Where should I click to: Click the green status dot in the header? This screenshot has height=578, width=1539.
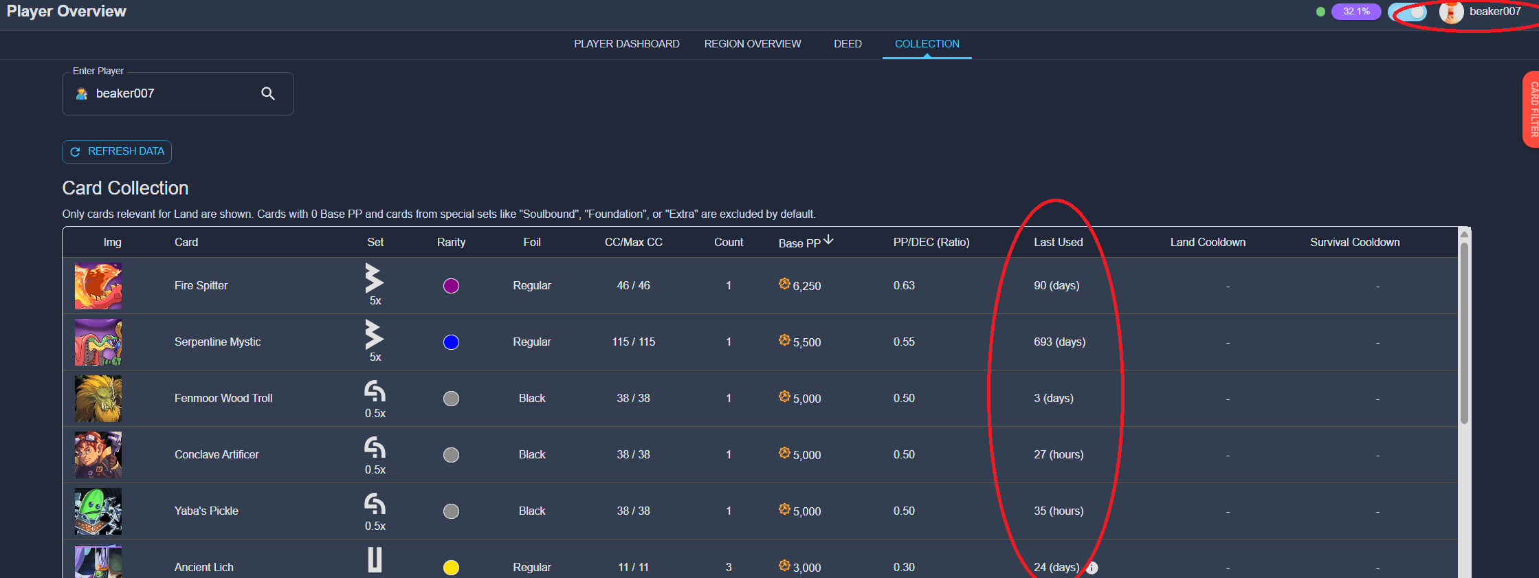1320,12
